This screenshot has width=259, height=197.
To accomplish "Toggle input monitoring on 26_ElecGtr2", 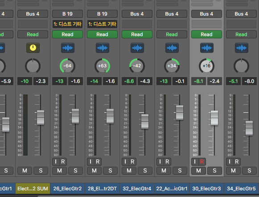I will [x=56, y=162].
